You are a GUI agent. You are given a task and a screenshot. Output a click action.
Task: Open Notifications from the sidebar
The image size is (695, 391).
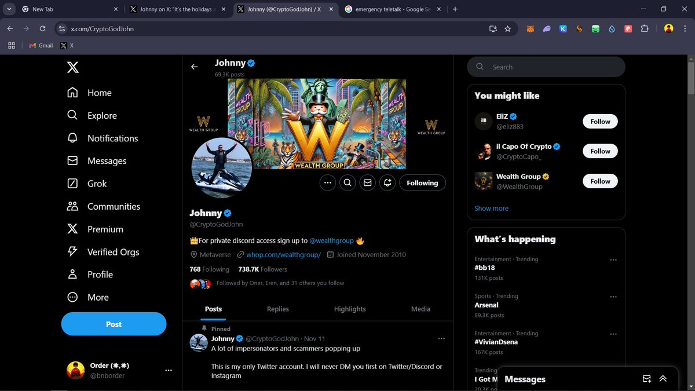click(103, 138)
